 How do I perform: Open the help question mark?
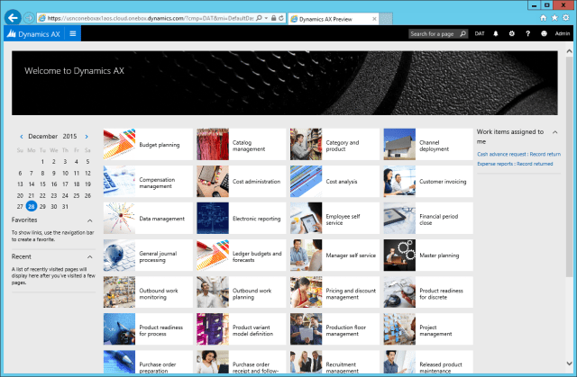(x=527, y=34)
